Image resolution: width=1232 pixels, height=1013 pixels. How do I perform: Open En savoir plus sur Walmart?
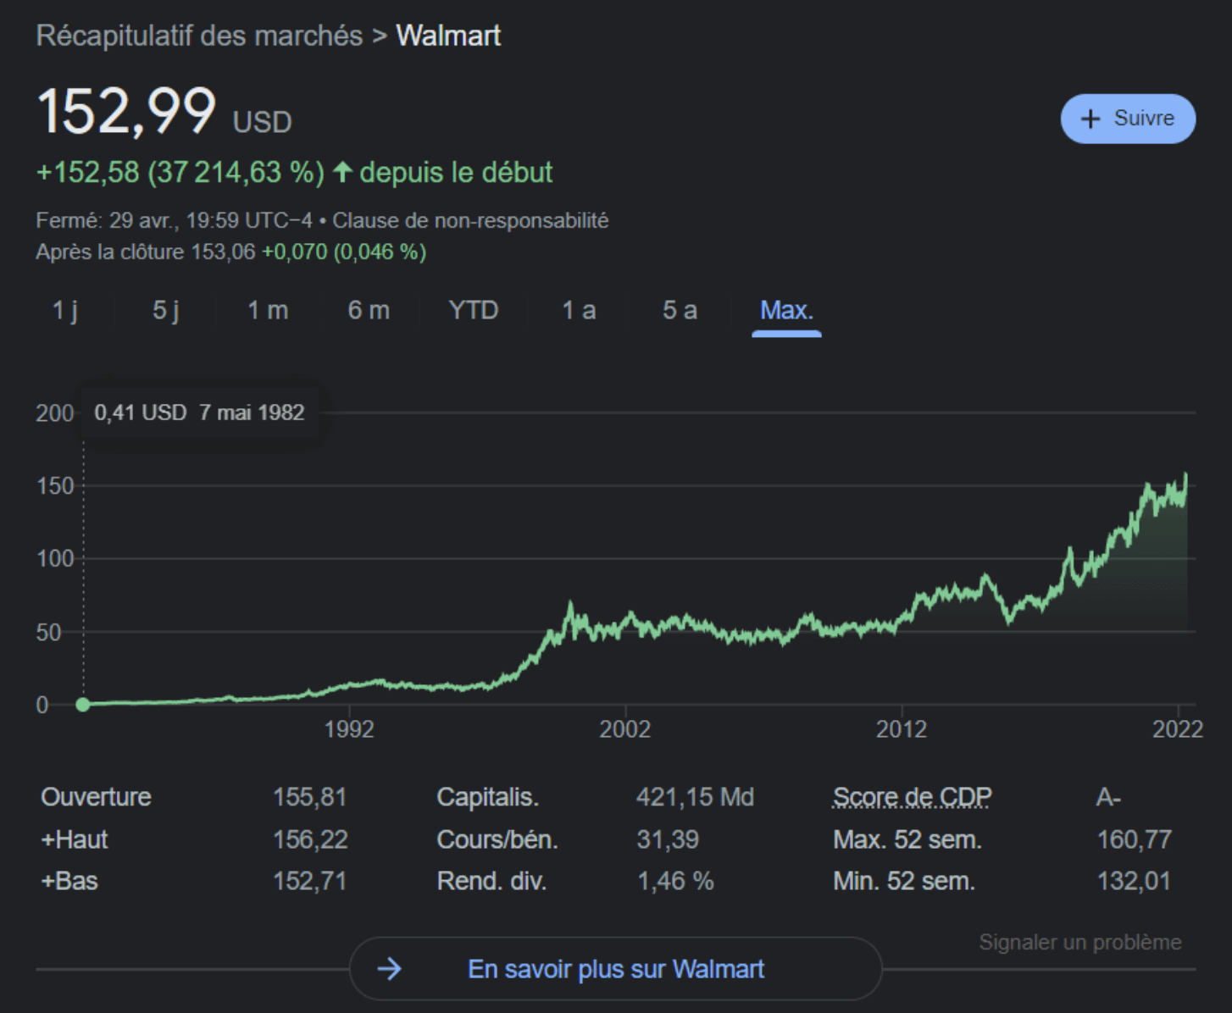click(615, 968)
